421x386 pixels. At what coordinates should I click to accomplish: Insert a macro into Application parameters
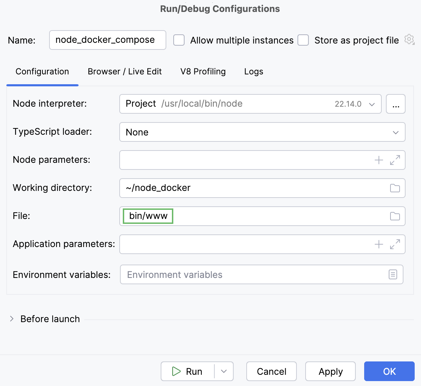click(x=379, y=244)
